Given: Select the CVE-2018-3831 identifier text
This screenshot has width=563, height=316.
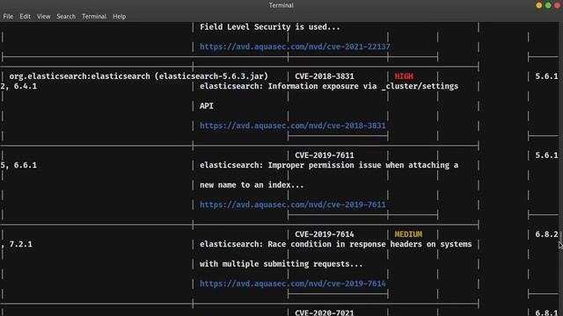Looking at the screenshot, I should [325, 76].
